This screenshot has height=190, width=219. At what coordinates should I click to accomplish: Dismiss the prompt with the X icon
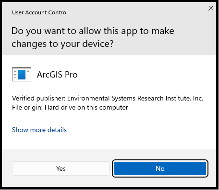[x=211, y=8]
